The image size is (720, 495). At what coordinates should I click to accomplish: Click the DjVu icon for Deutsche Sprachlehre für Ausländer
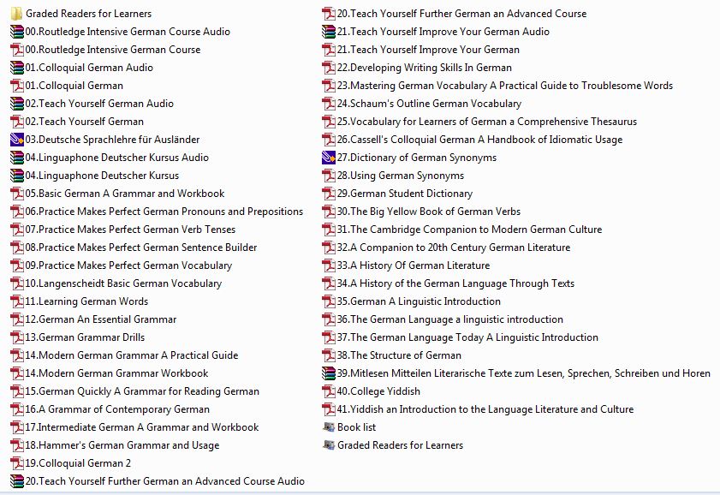point(16,140)
